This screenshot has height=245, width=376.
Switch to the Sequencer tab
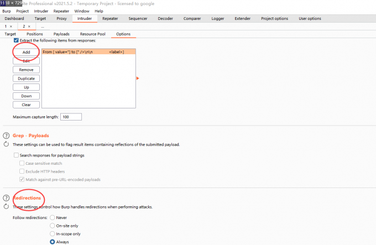(138, 18)
